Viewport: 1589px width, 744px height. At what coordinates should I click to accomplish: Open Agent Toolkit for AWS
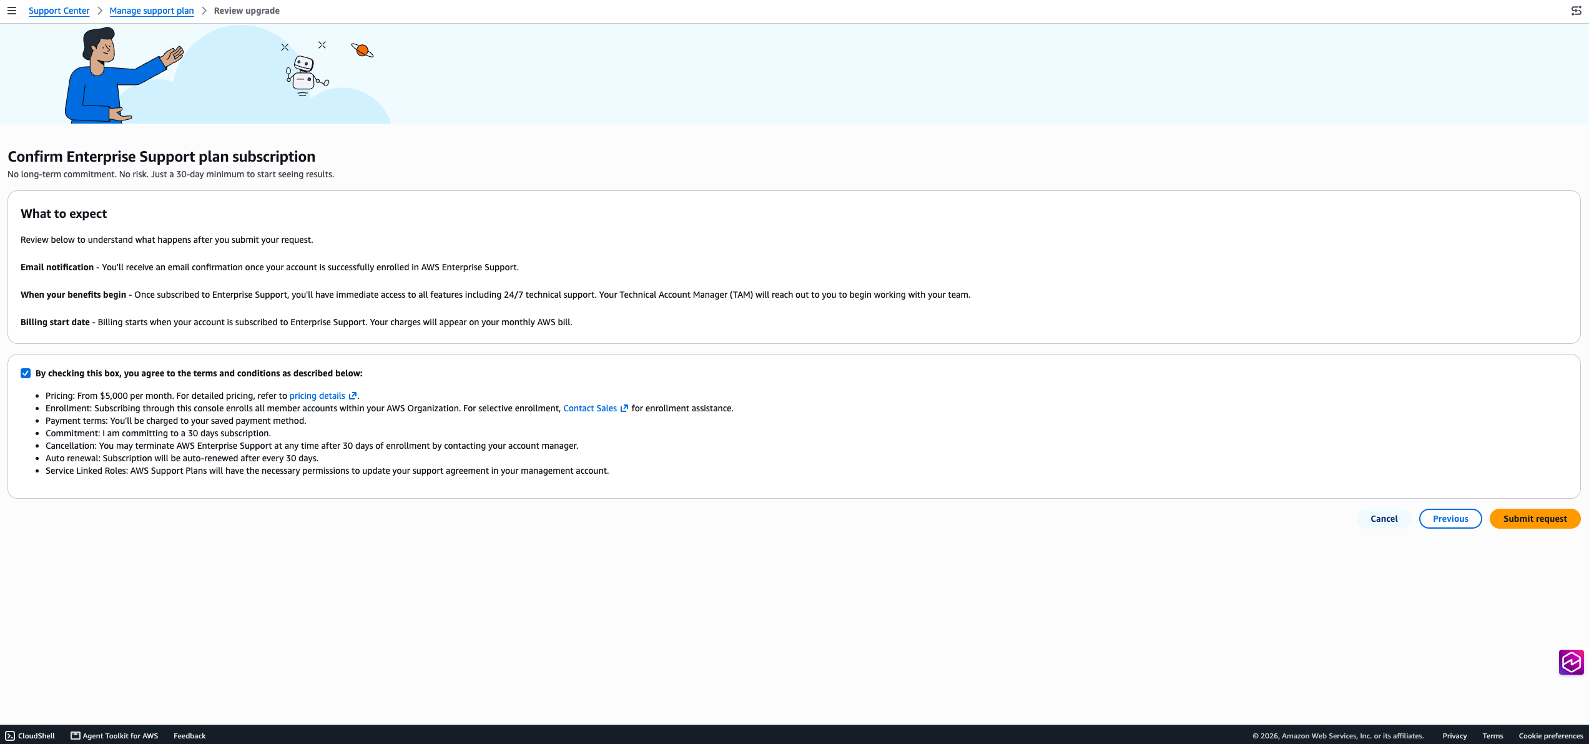114,736
